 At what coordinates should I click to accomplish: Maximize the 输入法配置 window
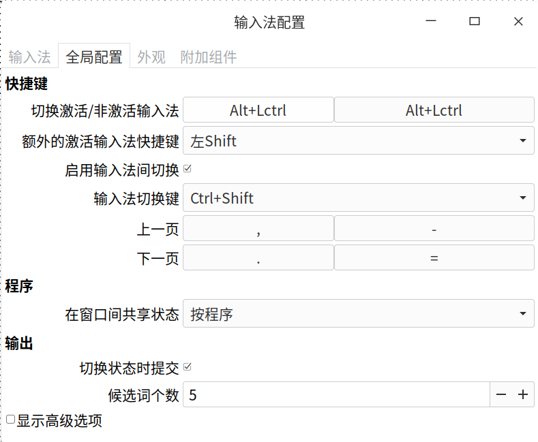474,22
